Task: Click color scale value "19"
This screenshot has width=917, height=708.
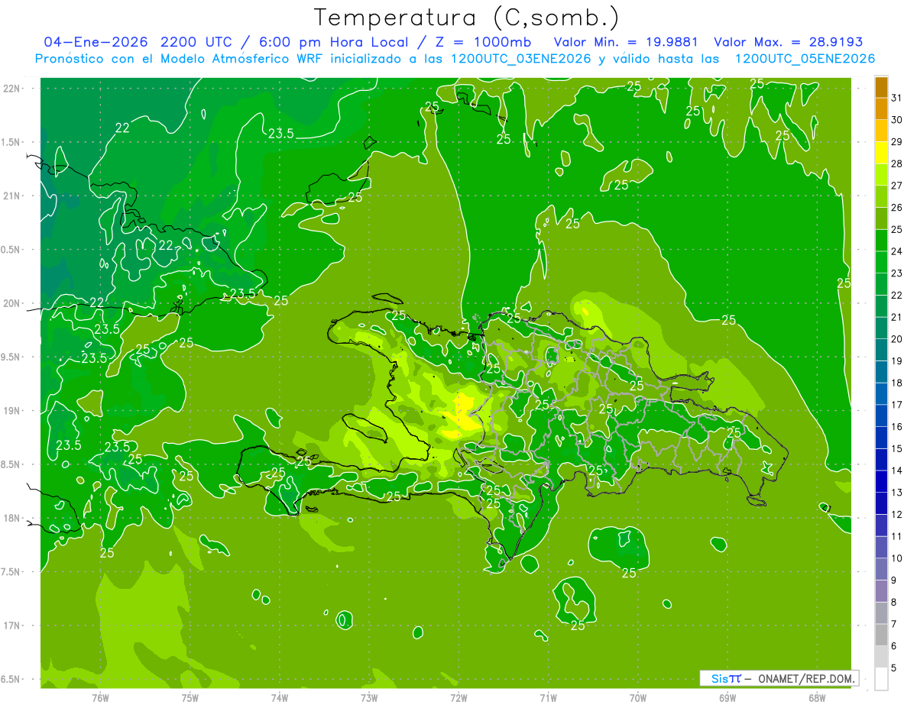Action: (x=897, y=361)
